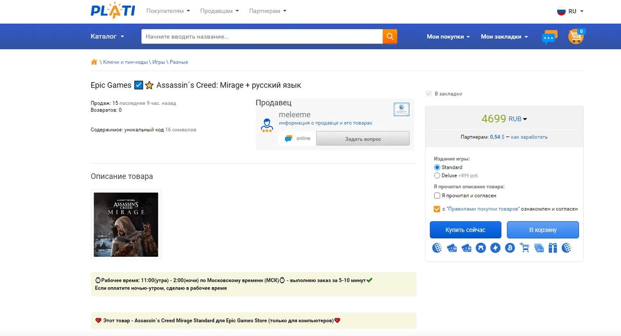Open the "Правилами покупки товаров" link
Screen dimensions: 621x336
point(483,209)
